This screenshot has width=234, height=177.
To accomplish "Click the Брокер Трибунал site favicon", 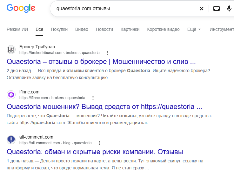I will (11, 50).
